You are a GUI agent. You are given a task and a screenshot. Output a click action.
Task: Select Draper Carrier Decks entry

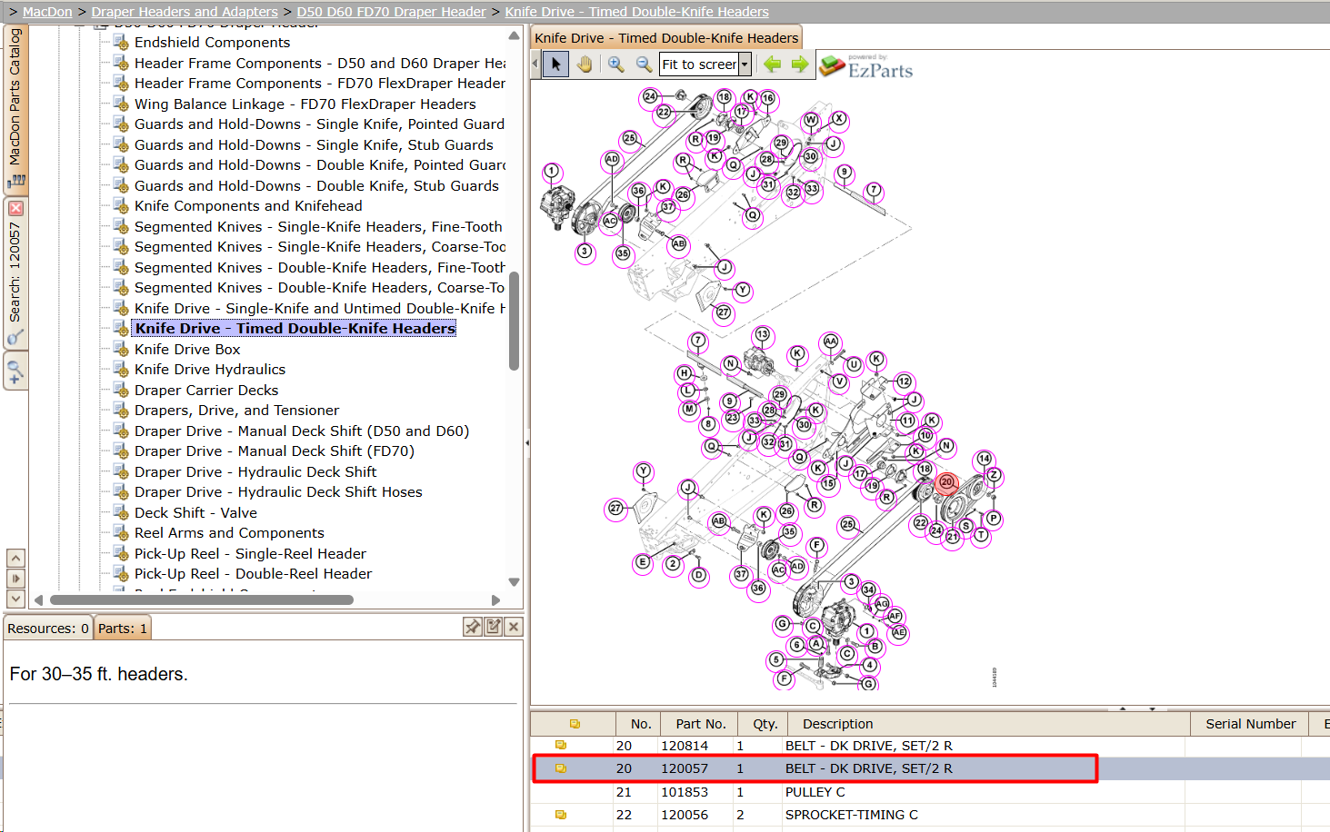(x=206, y=391)
